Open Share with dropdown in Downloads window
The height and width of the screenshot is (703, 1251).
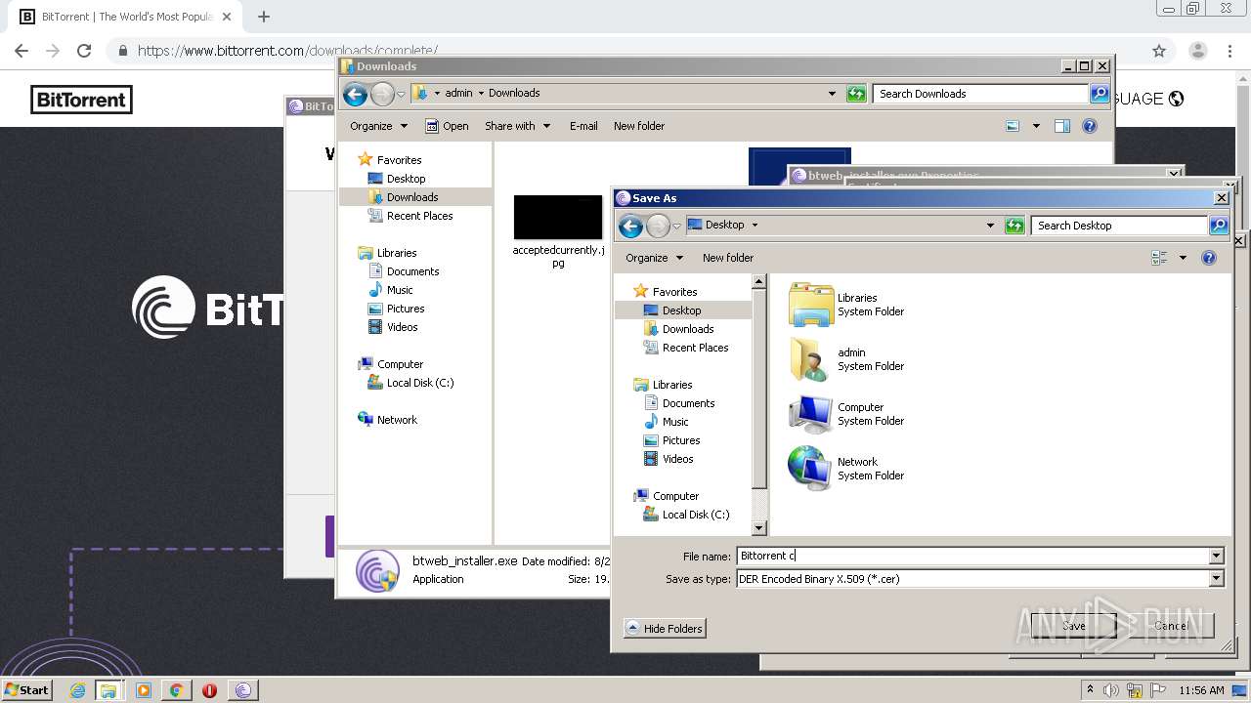(517, 126)
